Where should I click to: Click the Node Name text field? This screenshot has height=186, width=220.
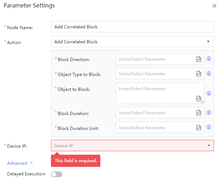132,27
